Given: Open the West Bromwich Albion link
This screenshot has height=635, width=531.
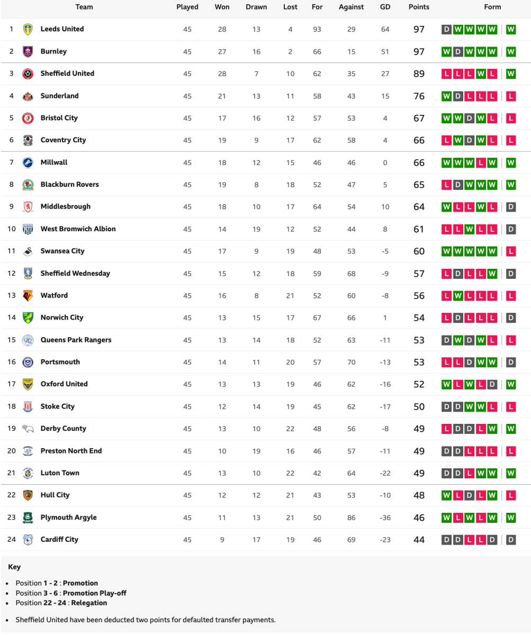Looking at the screenshot, I should (78, 229).
